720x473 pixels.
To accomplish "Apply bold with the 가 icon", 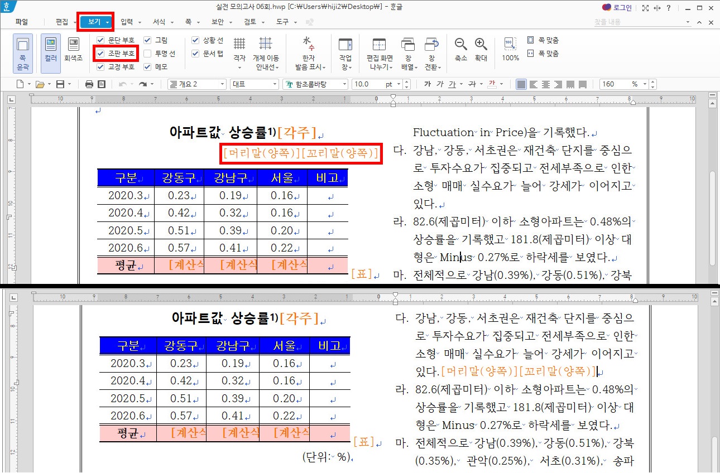I will point(428,84).
